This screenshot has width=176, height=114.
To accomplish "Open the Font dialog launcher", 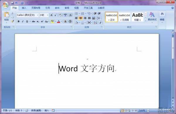I will click(71, 27).
